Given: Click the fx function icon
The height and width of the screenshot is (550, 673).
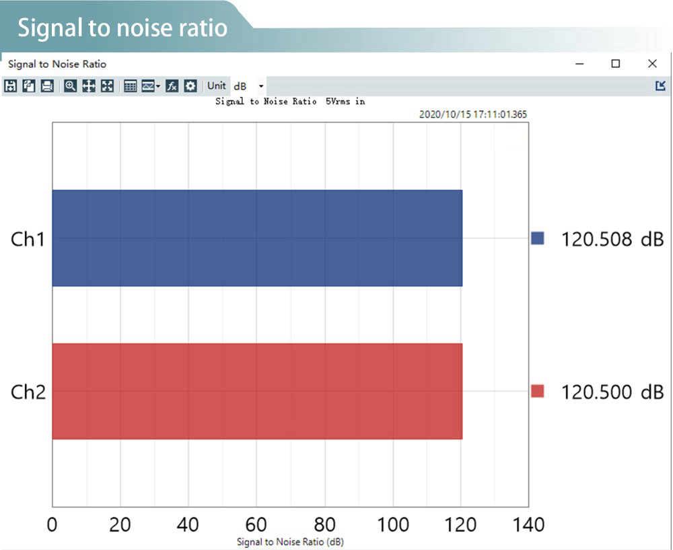Looking at the screenshot, I should coord(172,86).
